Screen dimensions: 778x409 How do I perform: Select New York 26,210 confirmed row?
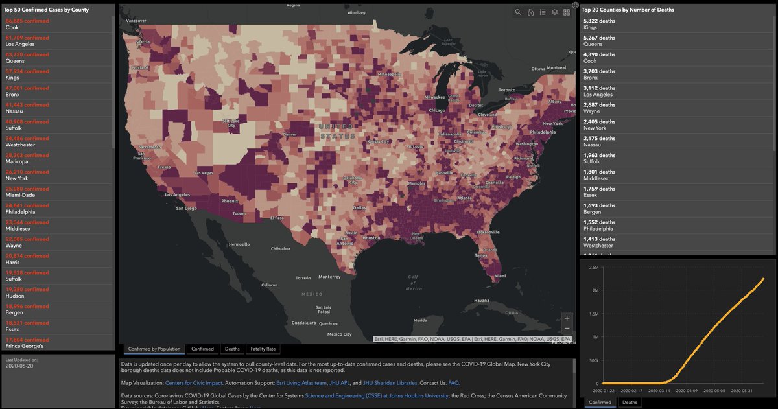(58, 176)
